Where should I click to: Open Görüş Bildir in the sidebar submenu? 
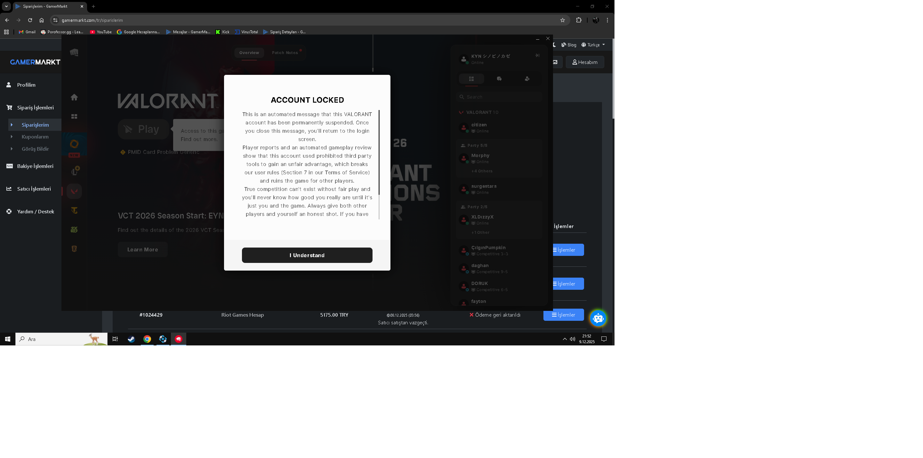pyautogui.click(x=35, y=149)
